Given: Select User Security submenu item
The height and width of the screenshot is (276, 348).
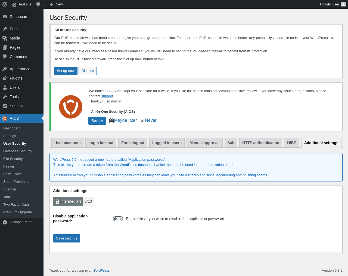Looking at the screenshot, I should point(22,144).
